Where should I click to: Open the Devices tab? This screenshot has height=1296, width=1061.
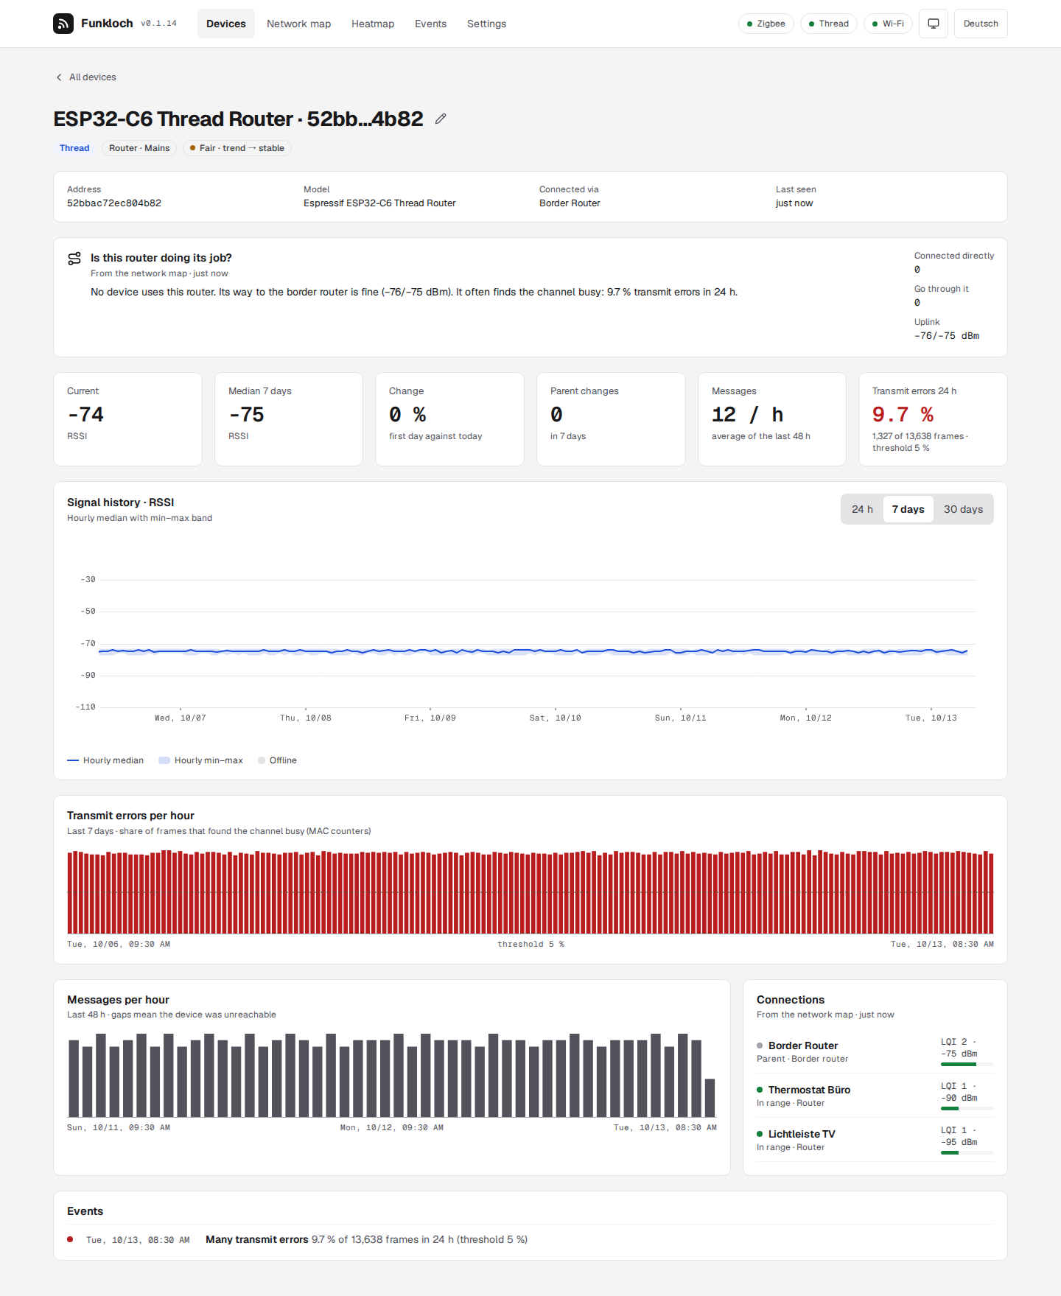(x=226, y=24)
